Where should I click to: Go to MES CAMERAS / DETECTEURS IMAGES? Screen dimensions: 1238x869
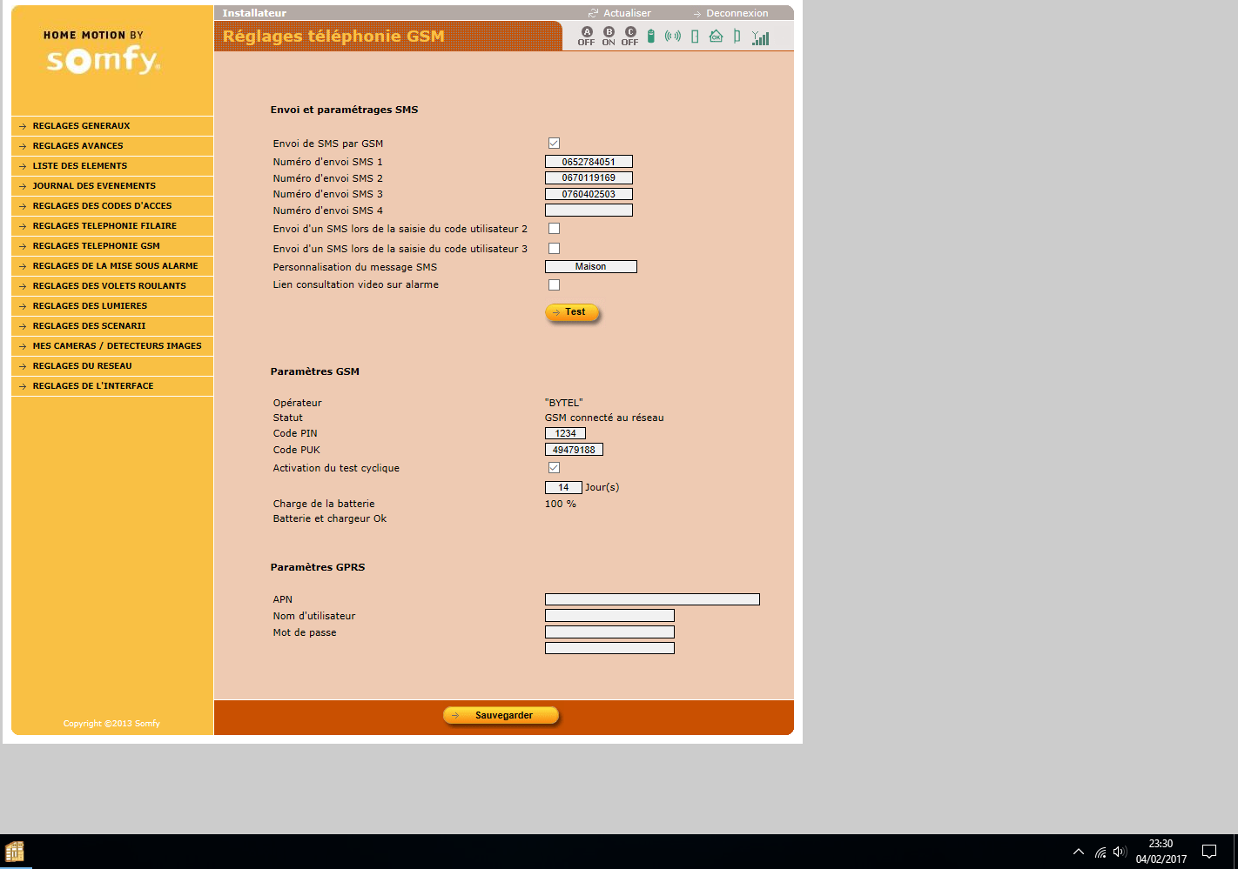pyautogui.click(x=117, y=346)
